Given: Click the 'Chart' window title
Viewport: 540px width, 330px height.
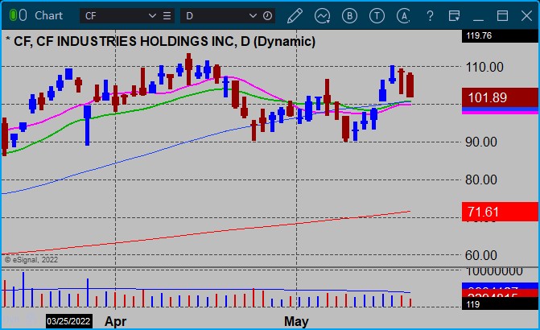Looking at the screenshot, I should click(48, 15).
